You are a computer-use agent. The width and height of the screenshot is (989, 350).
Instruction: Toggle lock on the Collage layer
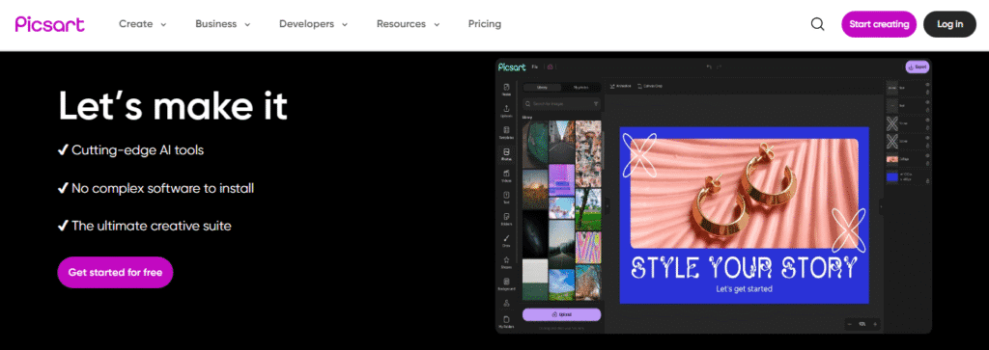(x=928, y=163)
